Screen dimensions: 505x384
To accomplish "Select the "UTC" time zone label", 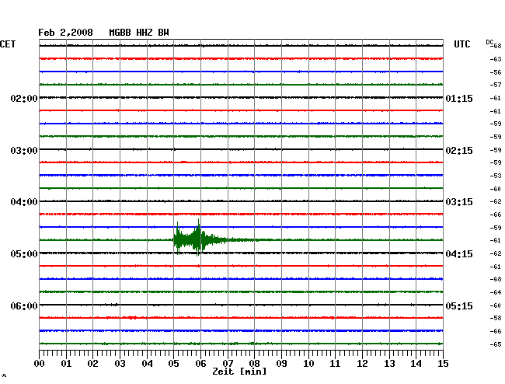I will 461,44.
